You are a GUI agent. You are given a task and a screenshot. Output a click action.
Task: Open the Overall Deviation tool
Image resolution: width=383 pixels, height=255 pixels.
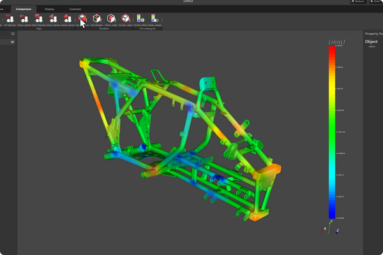point(82,19)
